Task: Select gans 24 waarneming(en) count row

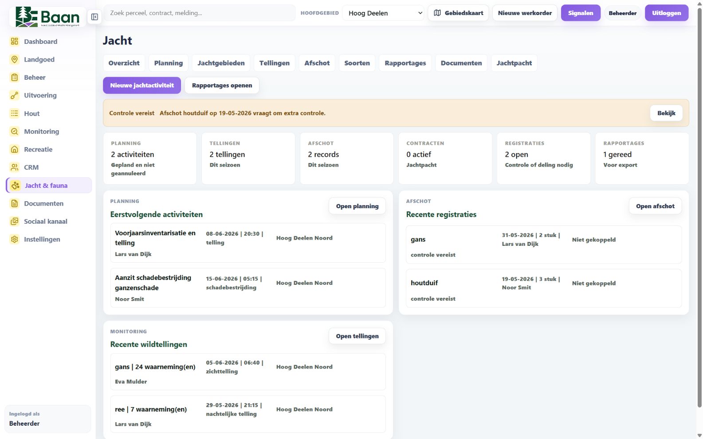Action: 248,372
